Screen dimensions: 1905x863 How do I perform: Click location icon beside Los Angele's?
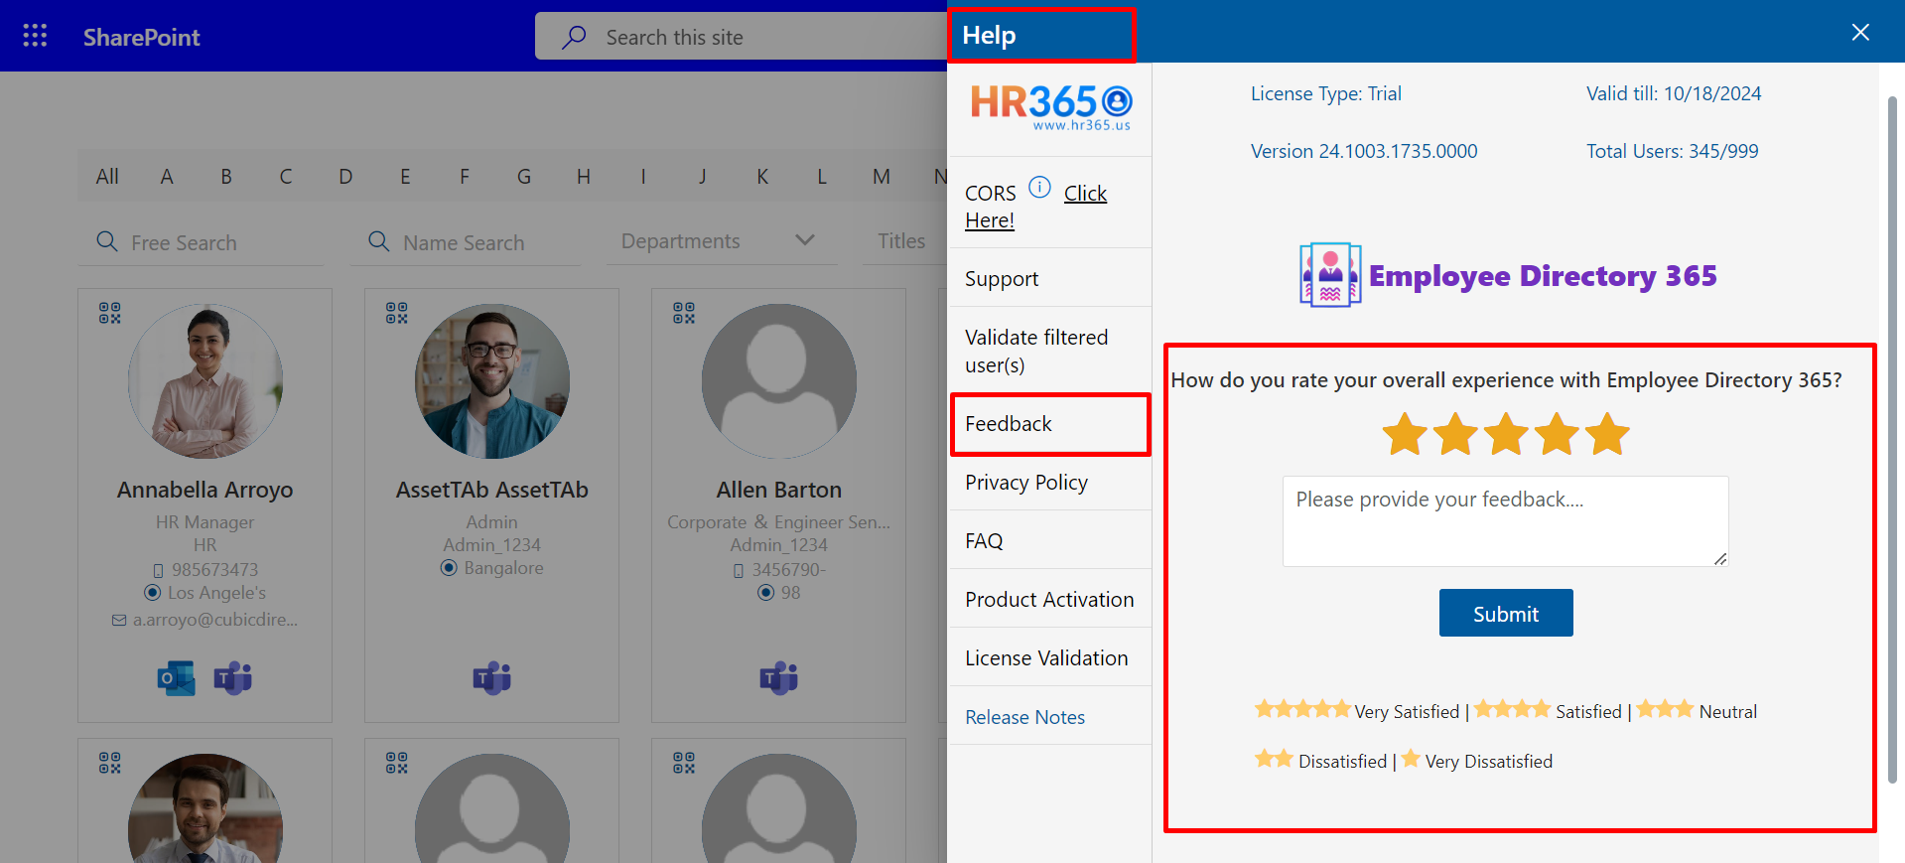(152, 593)
